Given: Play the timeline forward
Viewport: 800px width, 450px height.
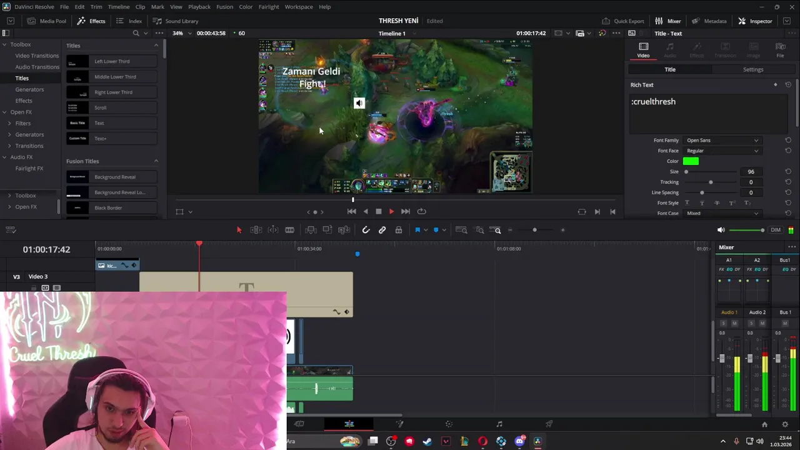Looking at the screenshot, I should point(392,211).
